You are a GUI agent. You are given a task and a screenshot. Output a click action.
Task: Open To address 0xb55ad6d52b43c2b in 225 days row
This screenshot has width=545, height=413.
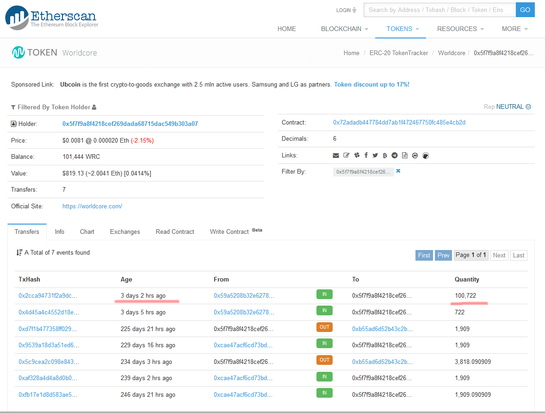pos(382,329)
